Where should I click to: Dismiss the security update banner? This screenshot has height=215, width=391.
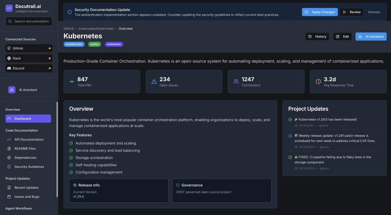[x=374, y=12]
